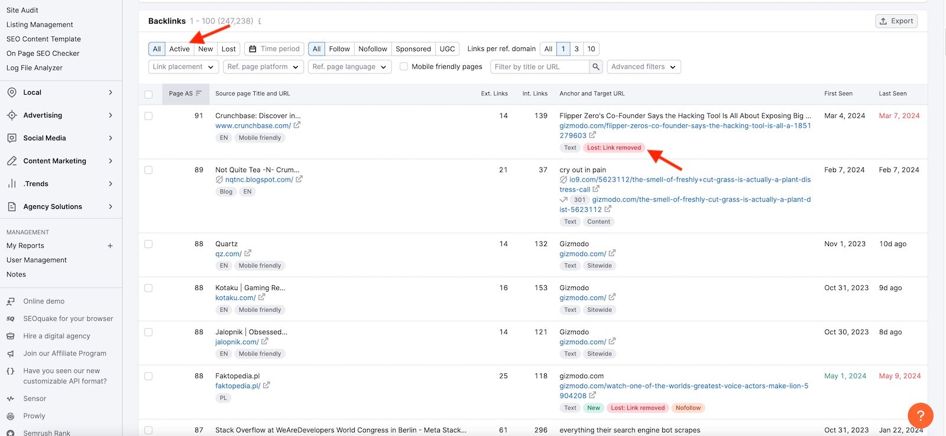Screen dimensions: 946x436
Task: Sort by First Seen column header
Action: [838, 93]
